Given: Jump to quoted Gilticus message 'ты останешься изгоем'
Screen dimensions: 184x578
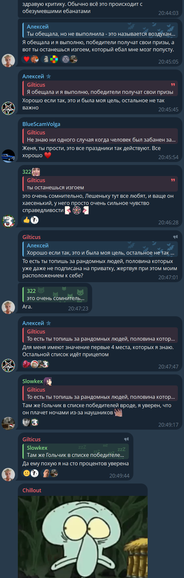Looking at the screenshot, I should (x=100, y=184).
